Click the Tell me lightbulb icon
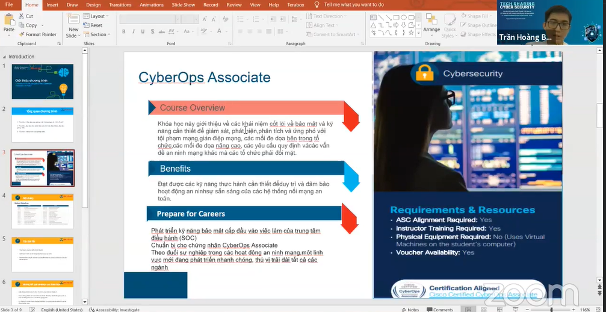This screenshot has height=312, width=606. 317,5
